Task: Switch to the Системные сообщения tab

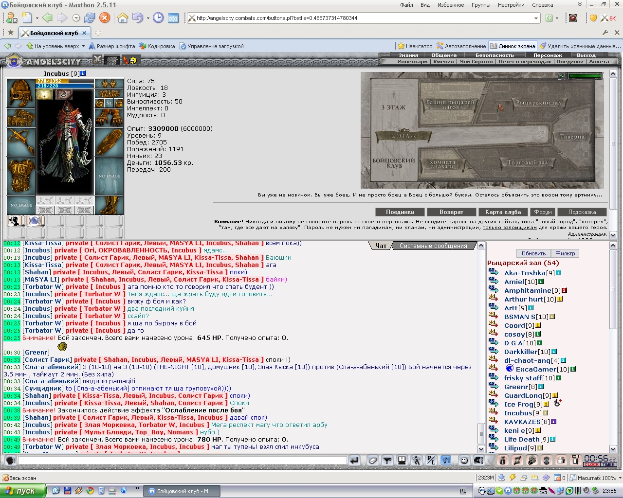Action: [433, 246]
